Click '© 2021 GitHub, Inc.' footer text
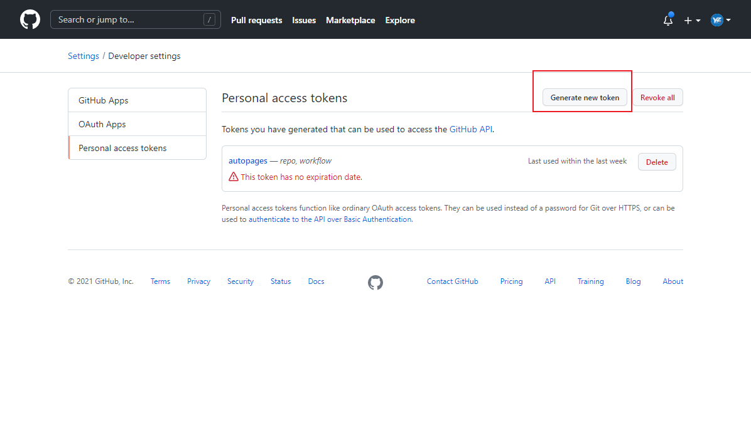The width and height of the screenshot is (751, 435). (x=100, y=281)
